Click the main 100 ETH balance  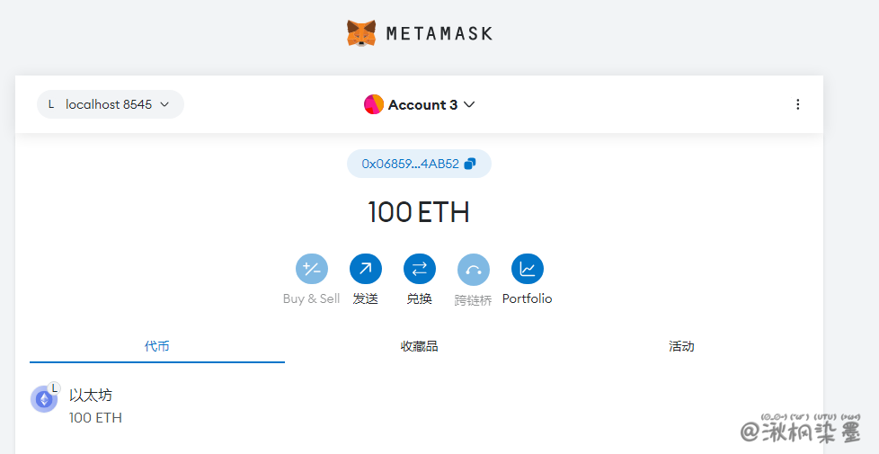coord(419,212)
